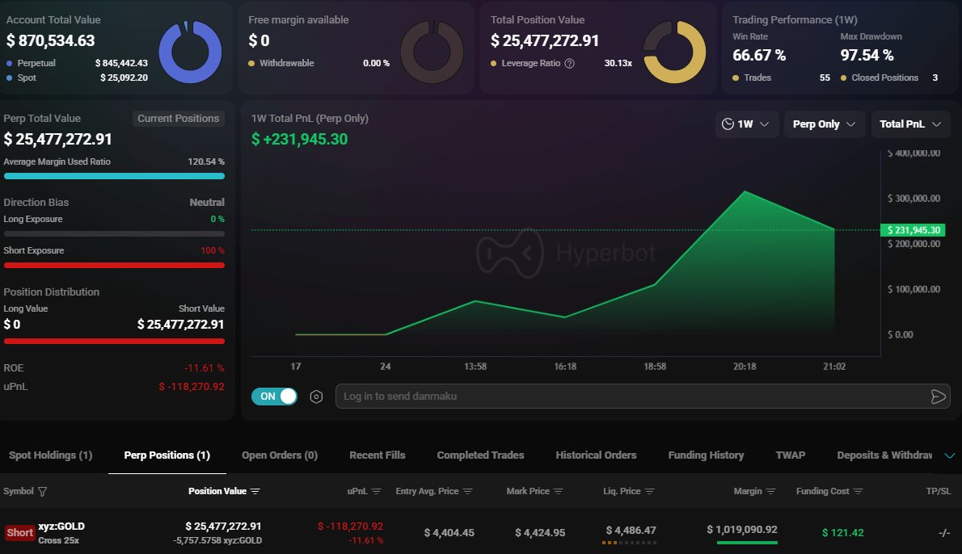The width and height of the screenshot is (962, 554).
Task: Switch to the TWAP tab
Action: [791, 455]
